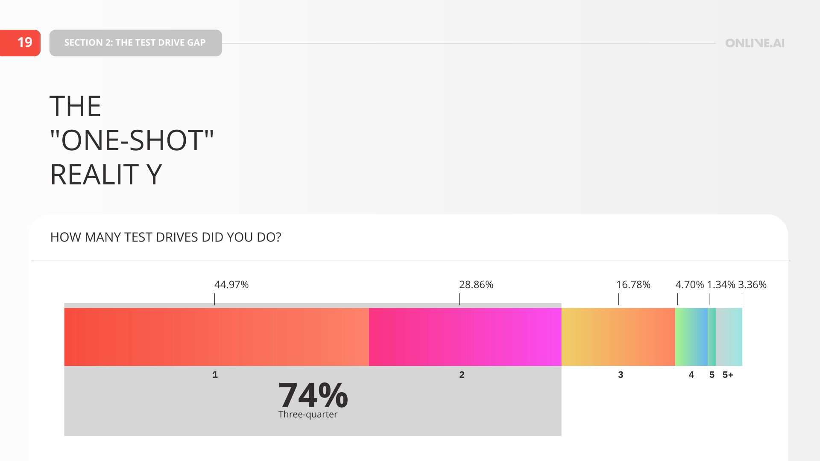Click the "5+" category label under the bar
This screenshot has height=461, width=820.
tap(728, 375)
